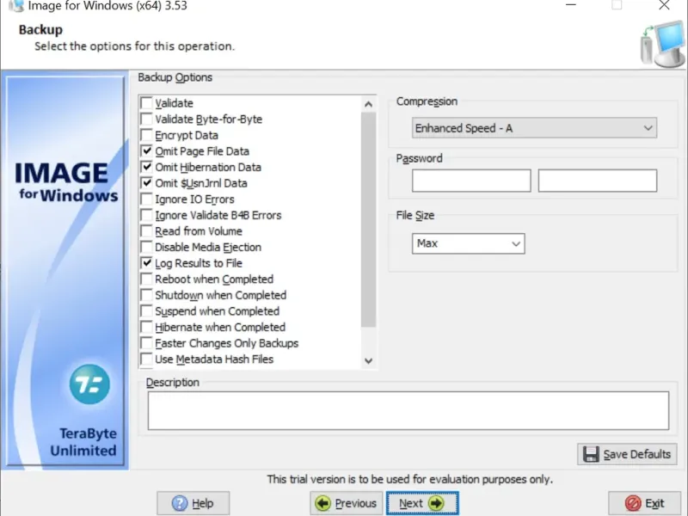
Task: Enable the Validate checkbox
Action: pos(146,103)
